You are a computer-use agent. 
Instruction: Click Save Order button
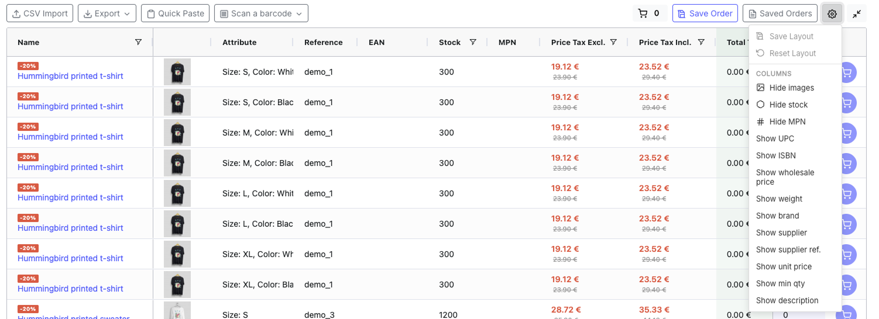[x=705, y=13]
